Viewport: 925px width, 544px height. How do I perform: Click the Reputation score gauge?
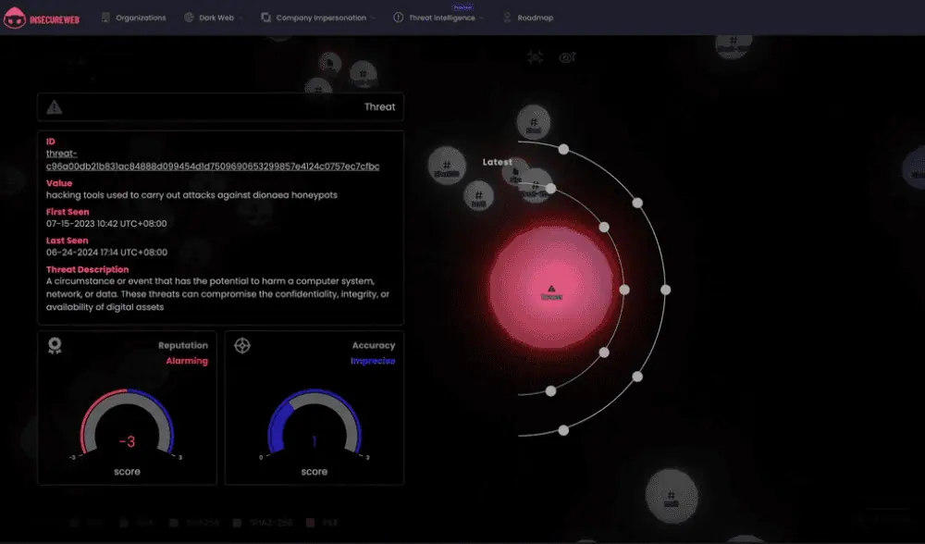pos(127,426)
